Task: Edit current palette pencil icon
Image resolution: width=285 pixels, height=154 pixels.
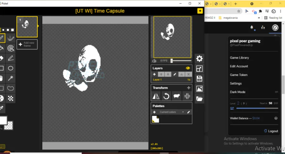Action: 188,112
